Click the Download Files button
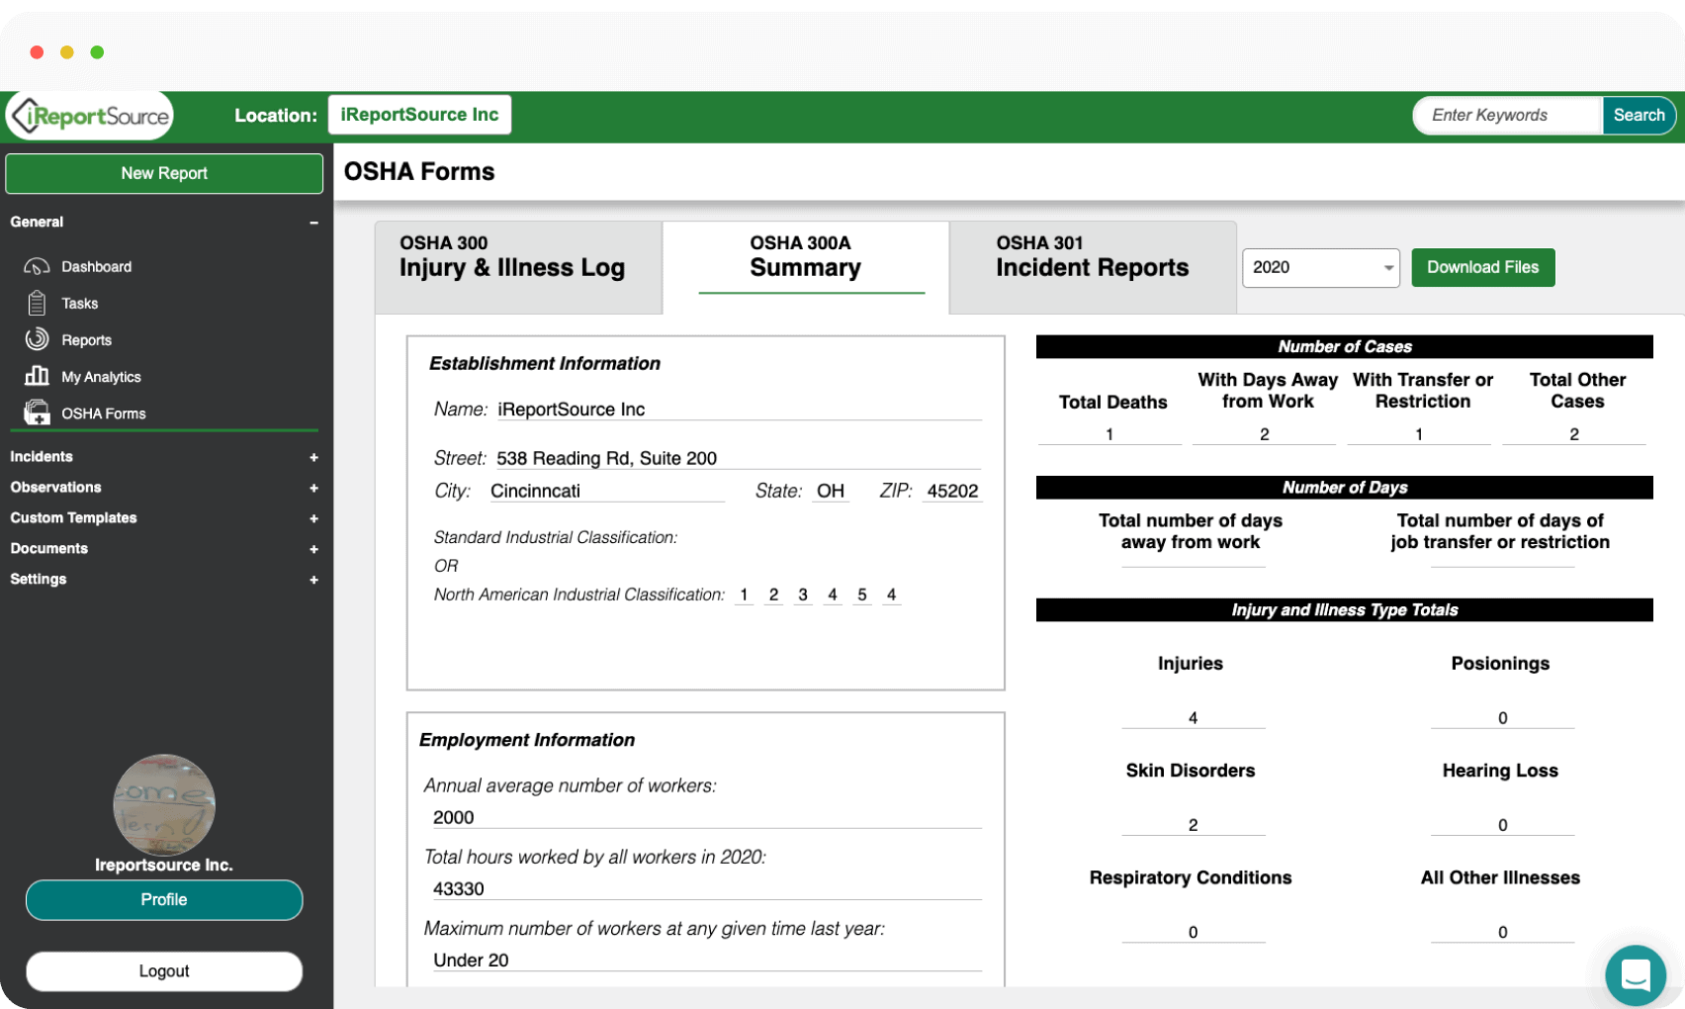The image size is (1685, 1009). 1482,268
